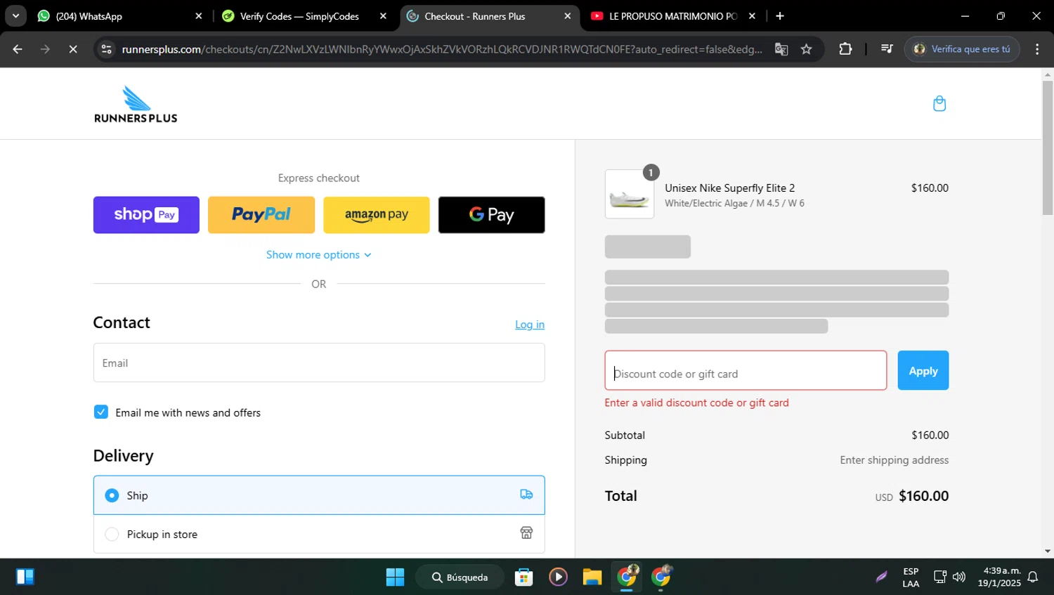The width and height of the screenshot is (1054, 595).
Task: Open Chrome three-dot menu
Action: [x=1037, y=49]
